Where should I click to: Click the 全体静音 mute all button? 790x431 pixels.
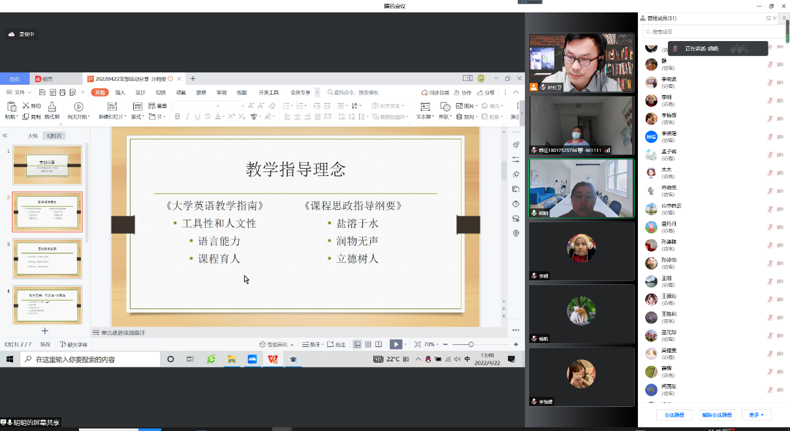(x=674, y=415)
